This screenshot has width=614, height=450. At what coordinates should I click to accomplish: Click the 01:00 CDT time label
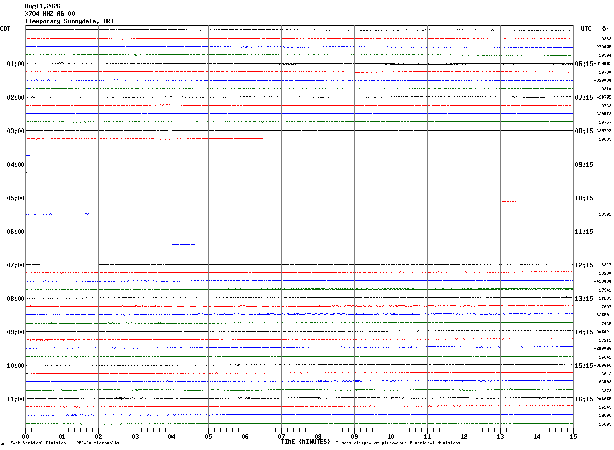16,64
